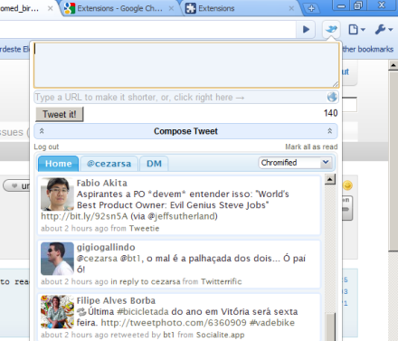This screenshot has width=398, height=341.
Task: Click Fabio Akita's avatar picture
Action: pos(57,194)
